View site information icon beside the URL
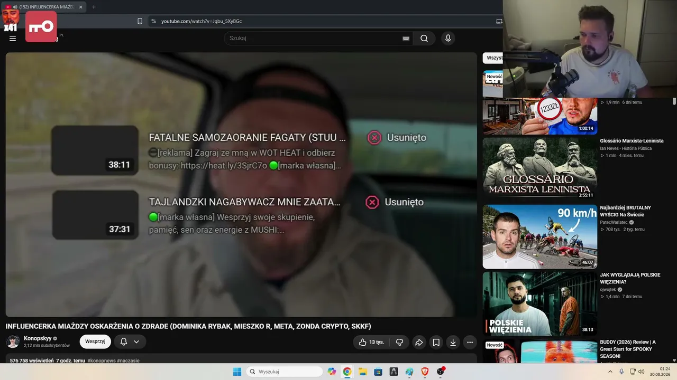Viewport: 677px width, 380px height. [x=153, y=21]
